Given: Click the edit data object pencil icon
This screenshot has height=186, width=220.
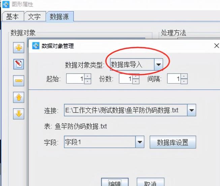Looking at the screenshot, I should (x=19, y=64).
